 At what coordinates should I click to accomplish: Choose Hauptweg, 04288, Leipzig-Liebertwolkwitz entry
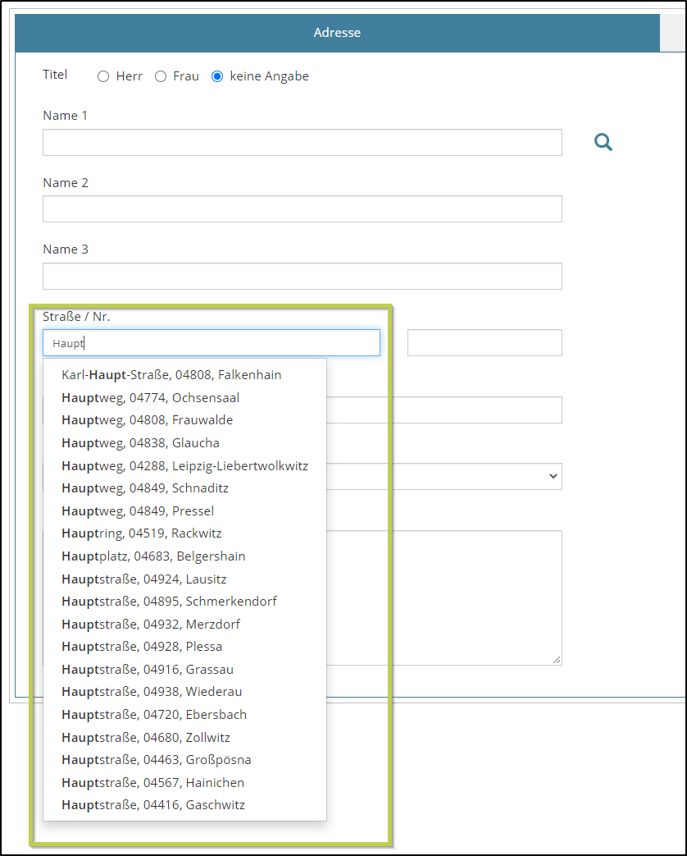(184, 466)
